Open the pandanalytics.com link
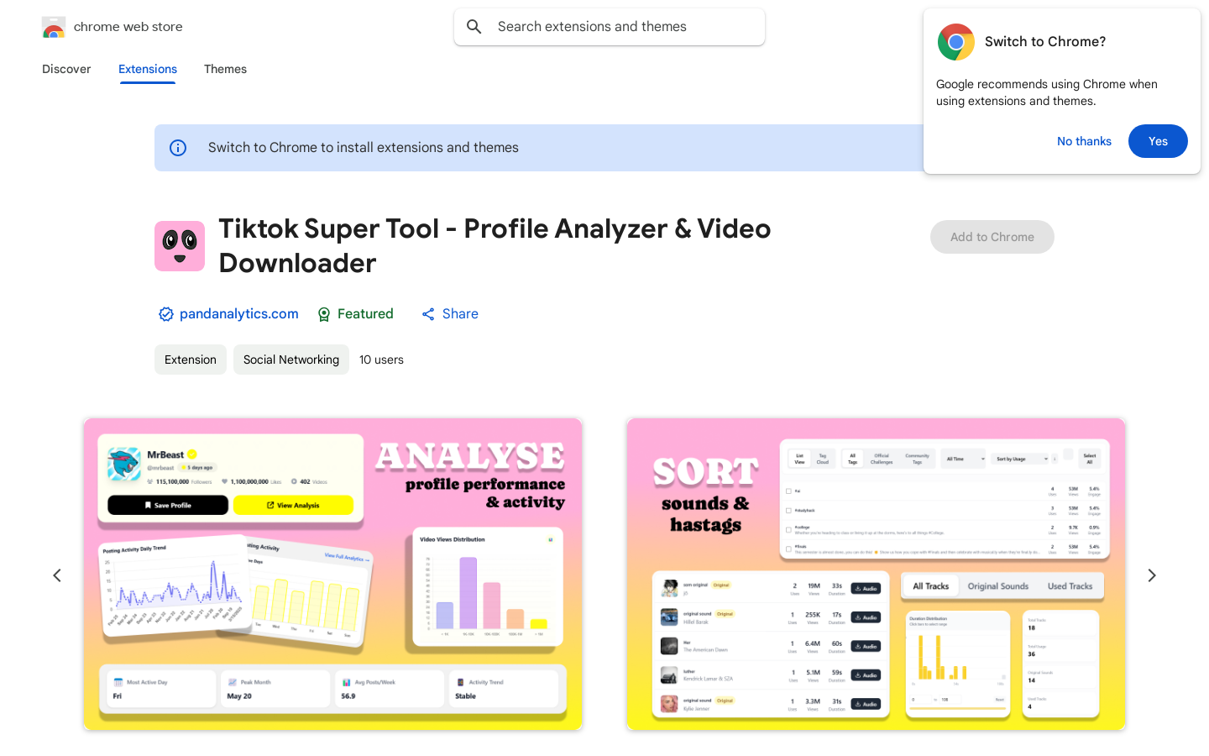Screen dimensions: 1209x756 (x=238, y=313)
